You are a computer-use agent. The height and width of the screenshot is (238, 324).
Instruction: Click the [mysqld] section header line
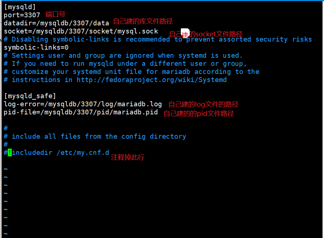tap(20, 7)
